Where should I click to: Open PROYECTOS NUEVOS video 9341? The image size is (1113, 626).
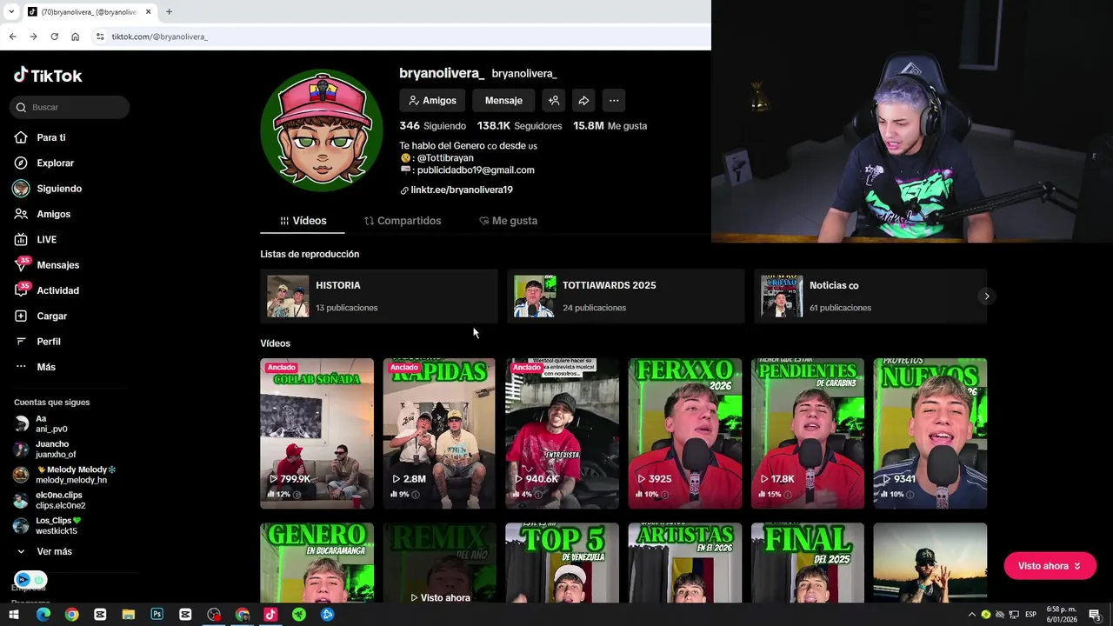pyautogui.click(x=930, y=433)
